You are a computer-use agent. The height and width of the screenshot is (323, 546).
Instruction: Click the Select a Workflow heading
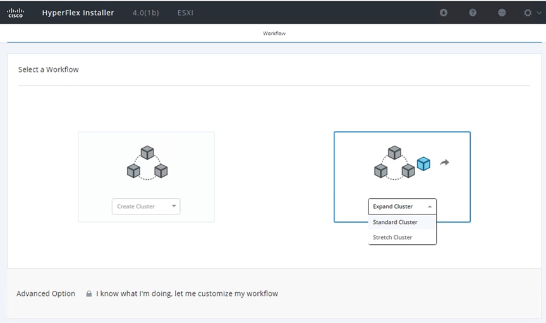[49, 69]
